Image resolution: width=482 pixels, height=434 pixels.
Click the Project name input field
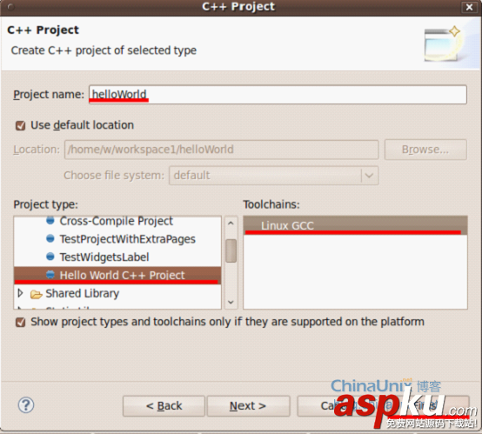point(278,94)
